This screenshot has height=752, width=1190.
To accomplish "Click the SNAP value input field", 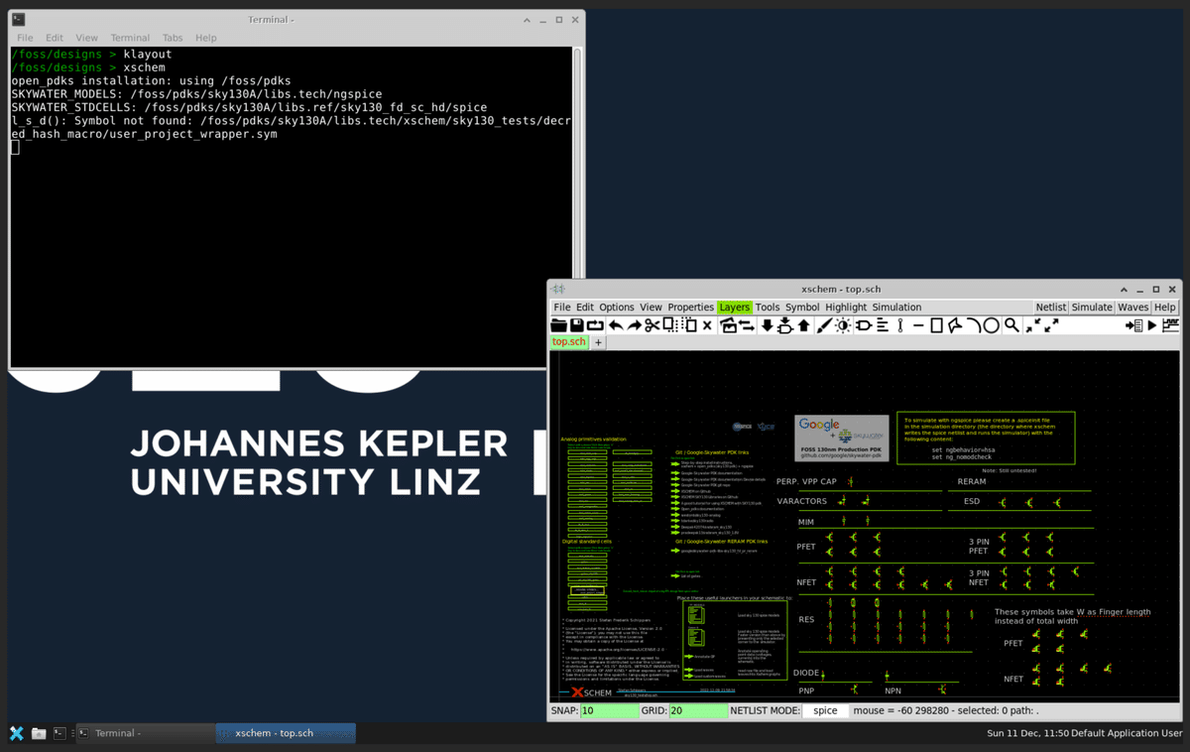I will [x=610, y=710].
